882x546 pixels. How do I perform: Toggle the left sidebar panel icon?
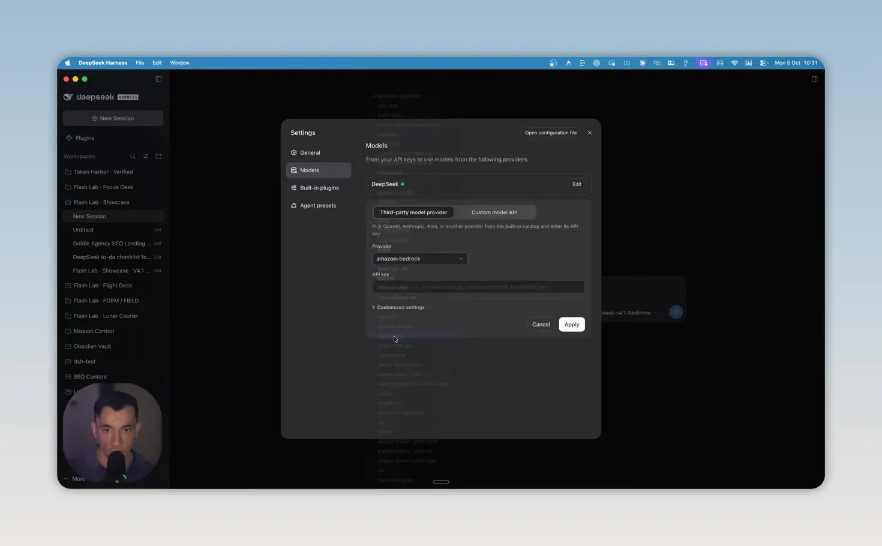[158, 79]
